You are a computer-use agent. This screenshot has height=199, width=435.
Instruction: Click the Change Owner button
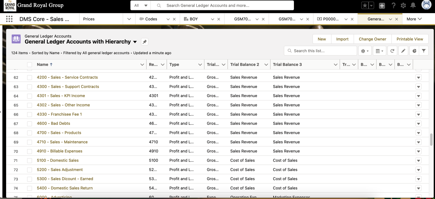point(373,39)
